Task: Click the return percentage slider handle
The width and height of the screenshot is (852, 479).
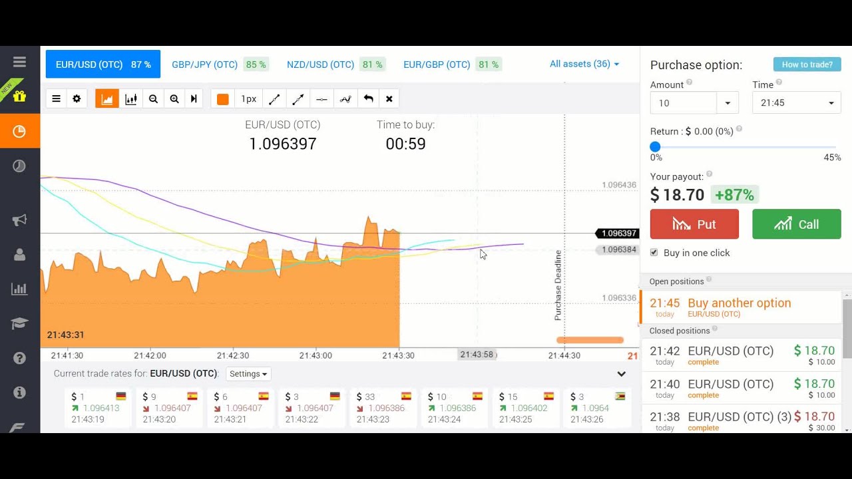Action: [655, 147]
